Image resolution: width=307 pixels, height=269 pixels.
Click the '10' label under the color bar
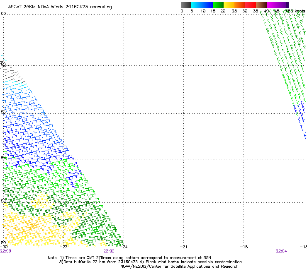[x=203, y=11]
